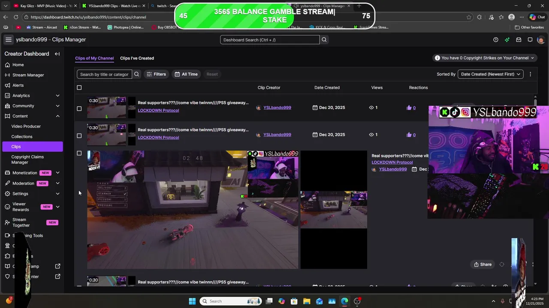549x308 pixels.
Task: Open the browser extensions puzzle icon
Action: click(x=480, y=17)
